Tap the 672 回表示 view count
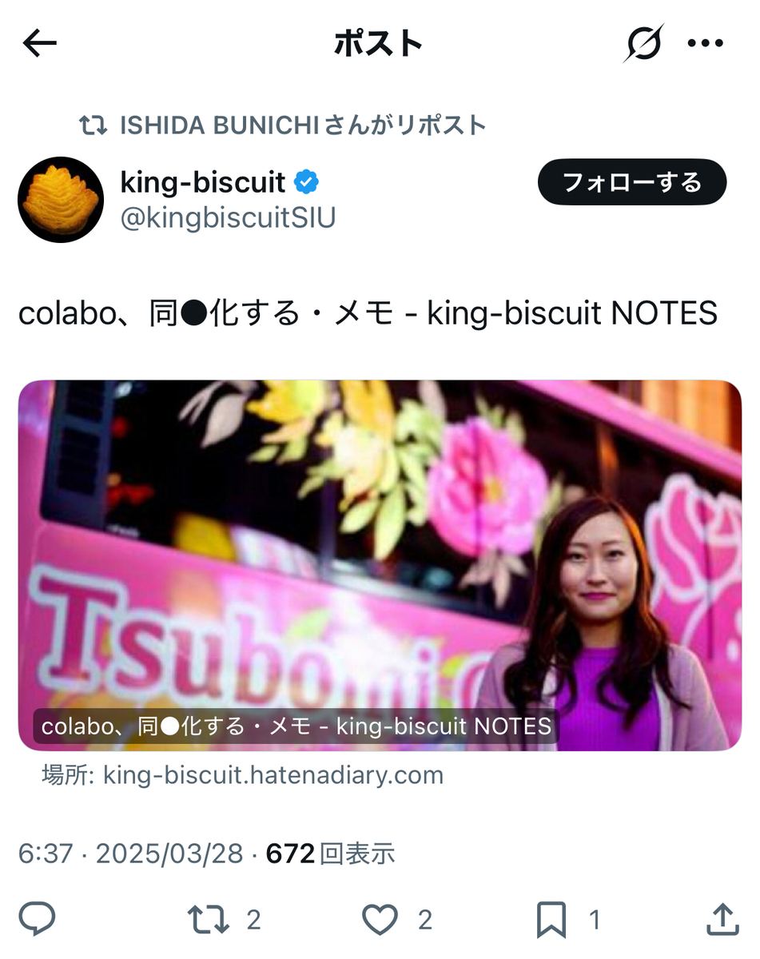Image resolution: width=760 pixels, height=959 pixels. click(x=330, y=854)
